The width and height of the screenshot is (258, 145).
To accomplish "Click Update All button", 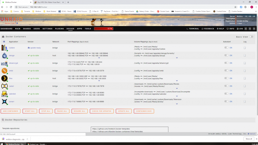I will pos(124,111).
